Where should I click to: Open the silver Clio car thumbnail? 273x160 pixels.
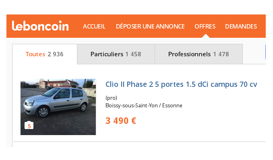click(x=58, y=107)
